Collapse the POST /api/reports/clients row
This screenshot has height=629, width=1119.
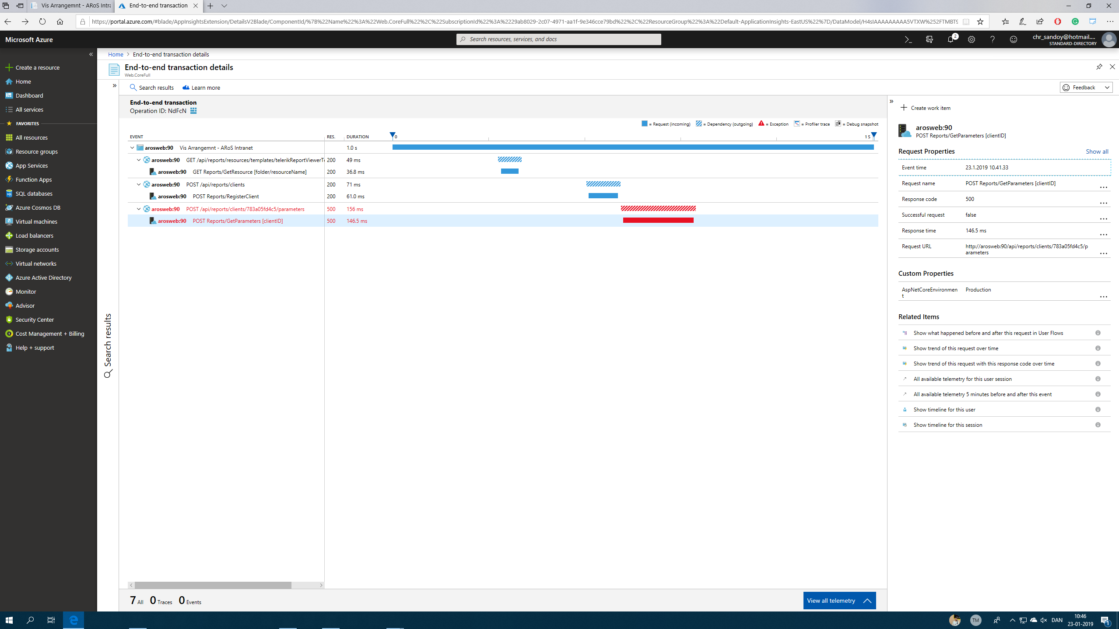pyautogui.click(x=139, y=185)
